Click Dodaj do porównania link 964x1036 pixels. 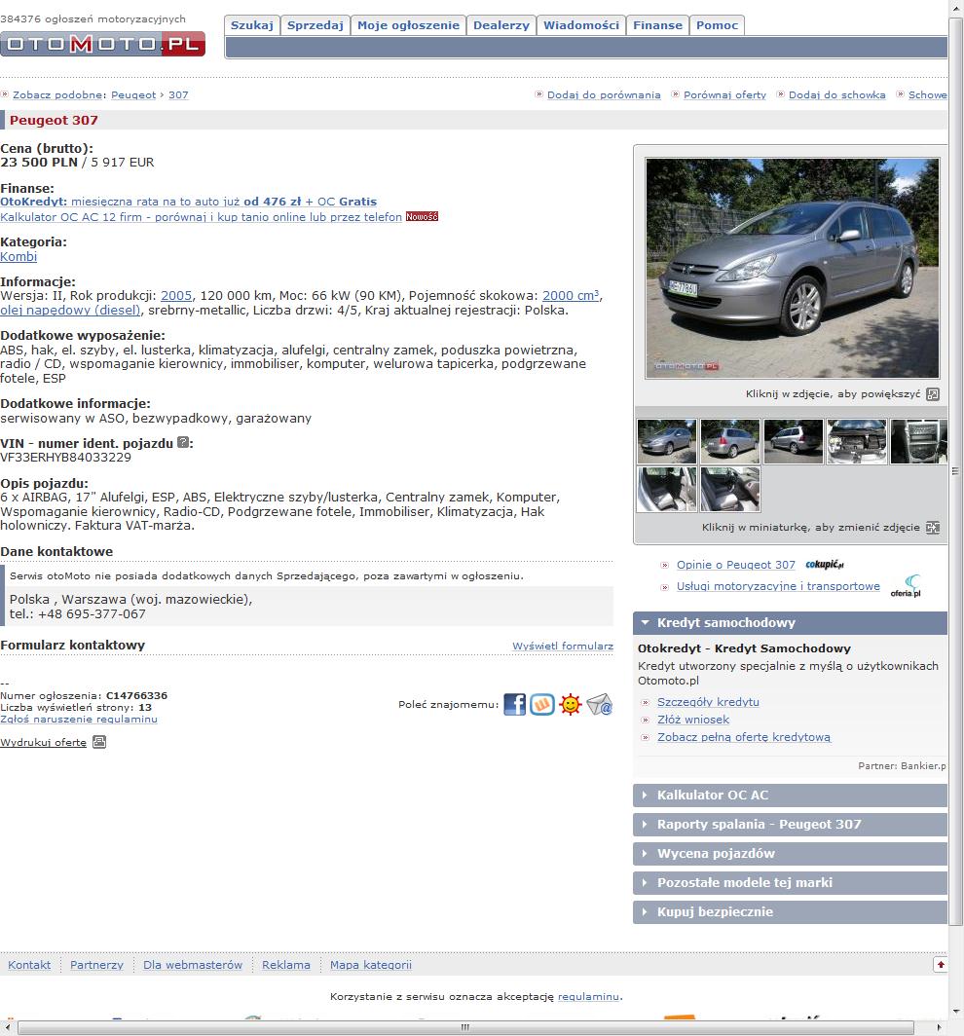(x=604, y=95)
